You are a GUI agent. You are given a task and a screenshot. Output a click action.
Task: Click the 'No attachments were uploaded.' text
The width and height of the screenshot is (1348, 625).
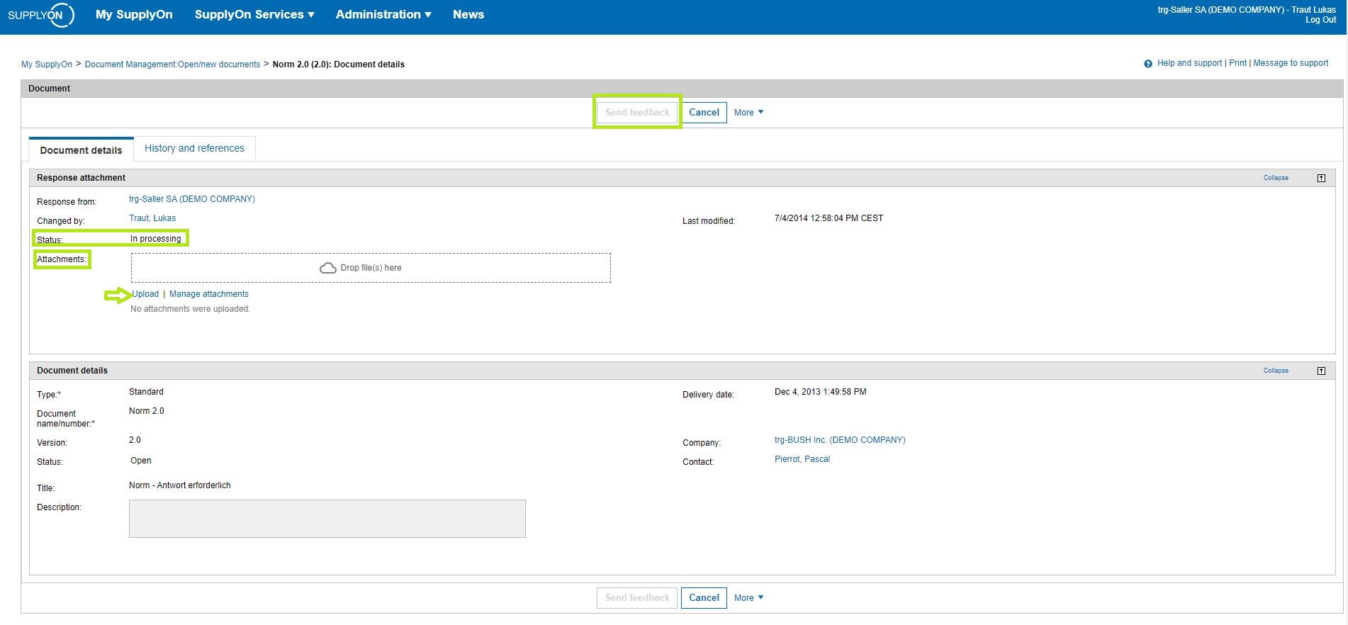pos(190,309)
